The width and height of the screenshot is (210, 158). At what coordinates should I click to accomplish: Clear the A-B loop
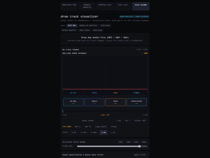click(x=114, y=127)
